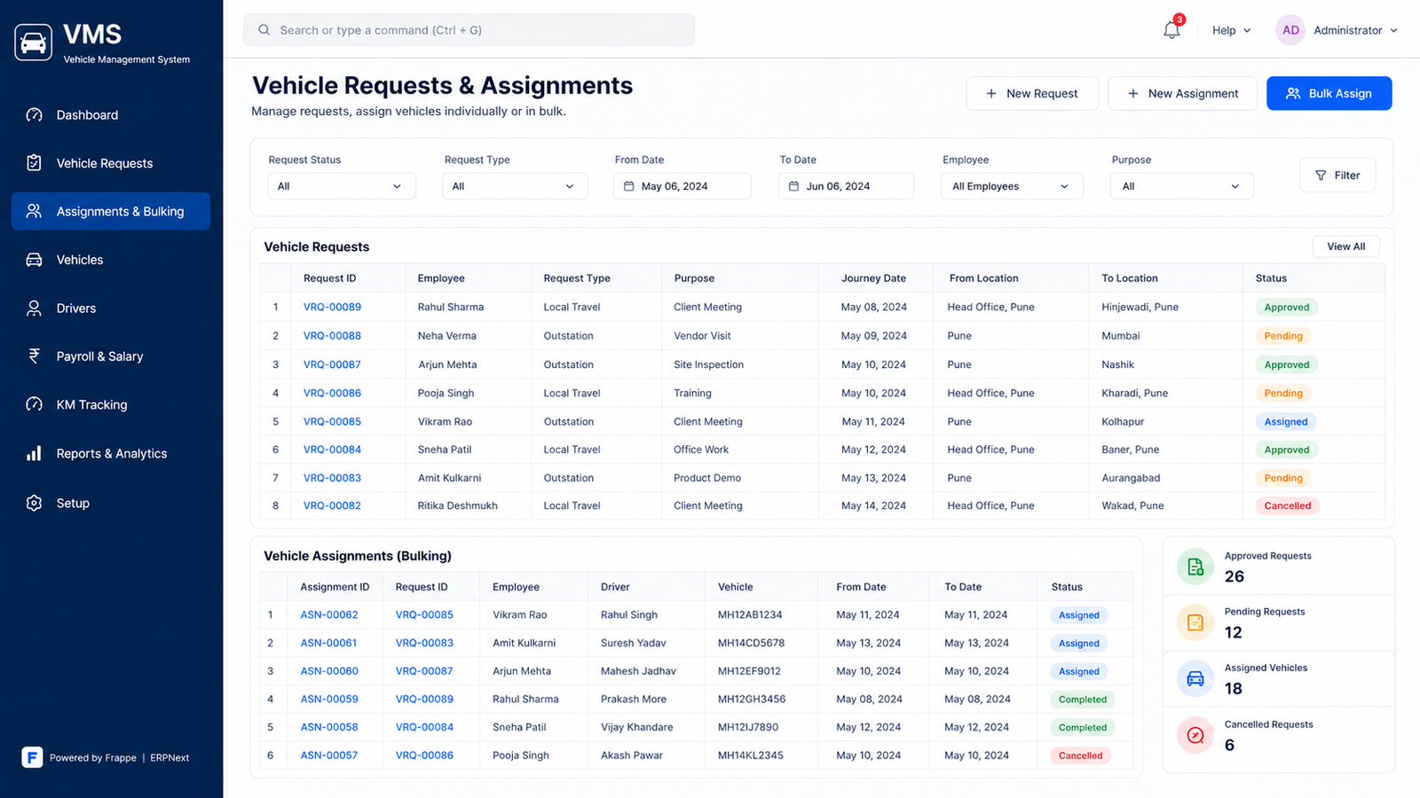
Task: Open the Administrator account menu
Action: coord(1355,30)
